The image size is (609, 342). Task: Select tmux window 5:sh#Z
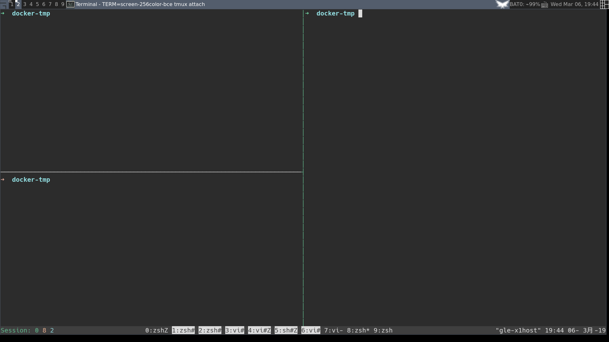coord(285,330)
